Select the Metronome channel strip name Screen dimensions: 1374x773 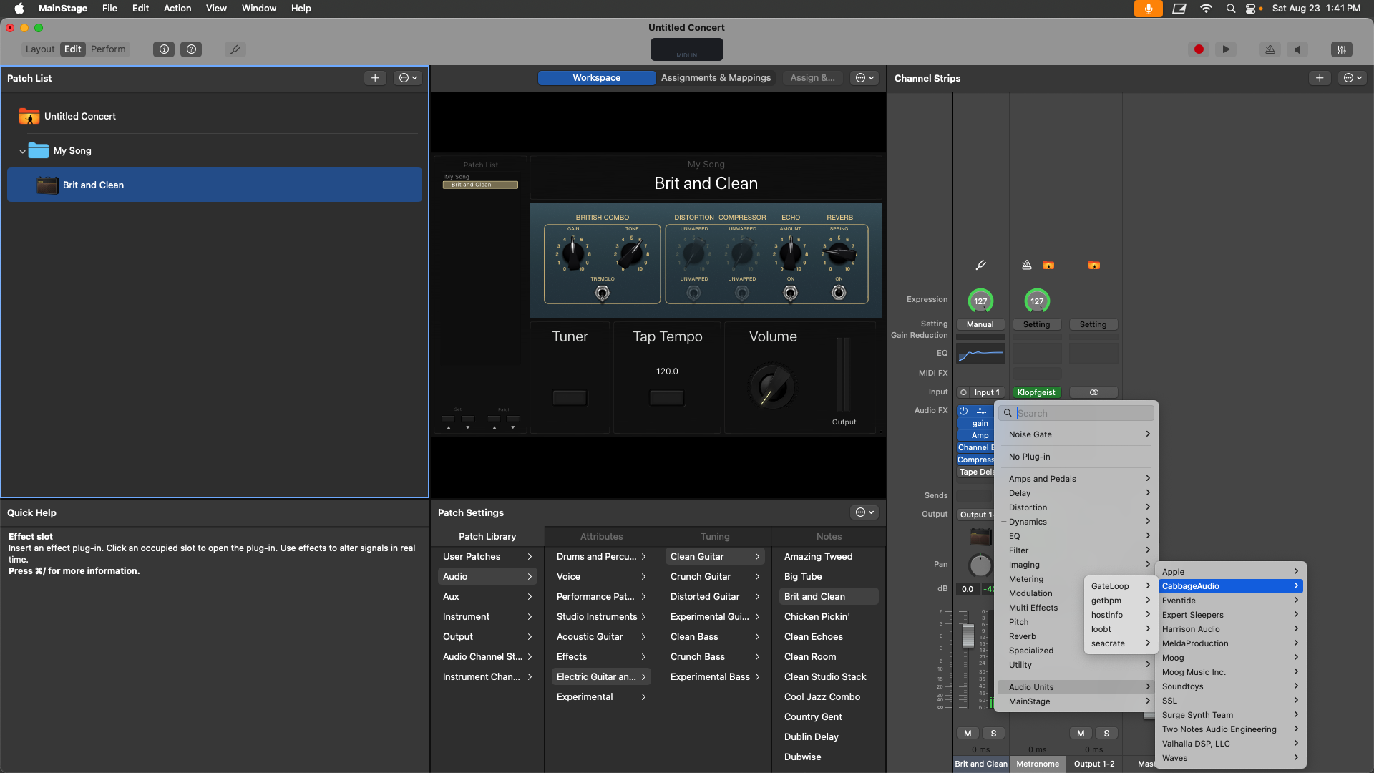tap(1038, 764)
